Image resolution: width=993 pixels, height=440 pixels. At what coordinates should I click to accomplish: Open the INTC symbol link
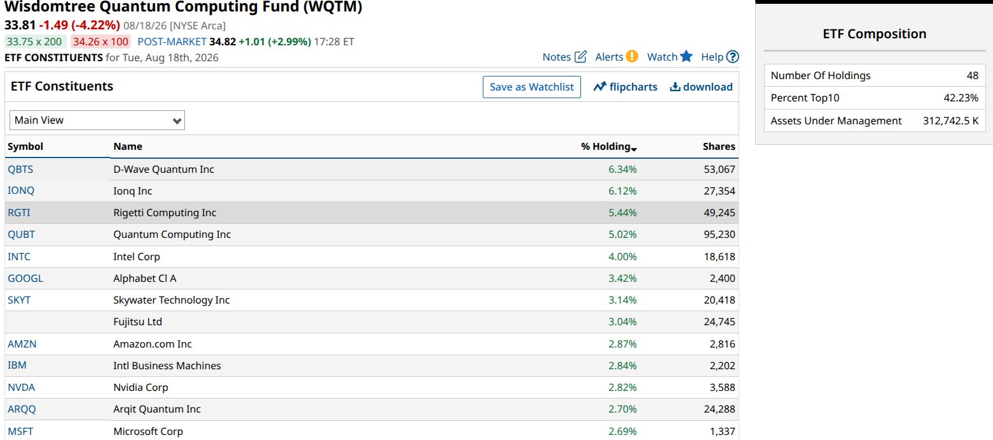pos(19,256)
